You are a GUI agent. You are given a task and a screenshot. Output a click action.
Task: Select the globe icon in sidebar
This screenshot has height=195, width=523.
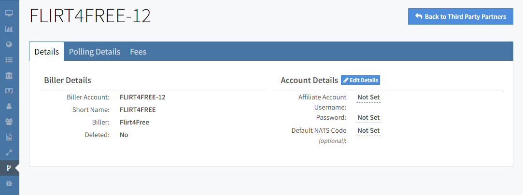[9, 44]
